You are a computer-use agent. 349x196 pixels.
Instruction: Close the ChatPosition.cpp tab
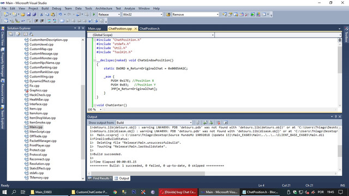tap(135, 29)
